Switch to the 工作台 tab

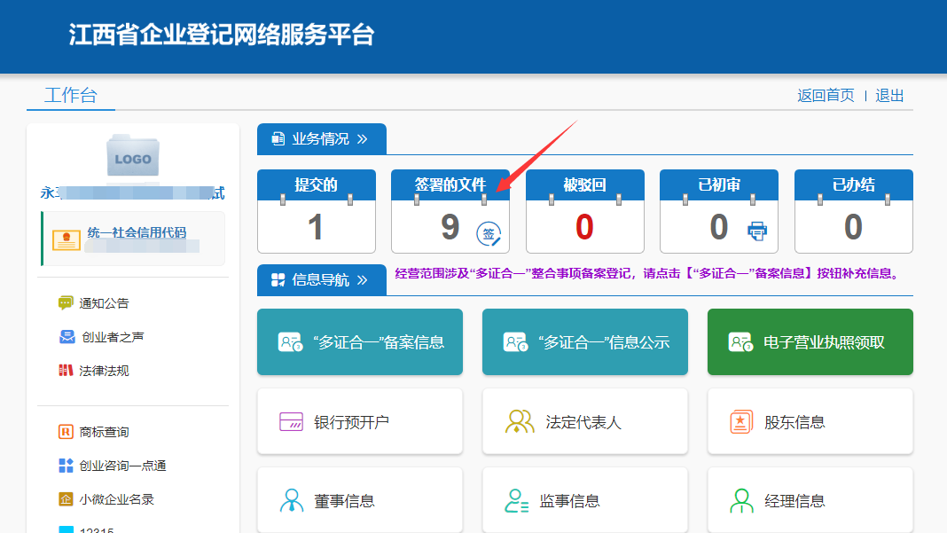click(71, 95)
